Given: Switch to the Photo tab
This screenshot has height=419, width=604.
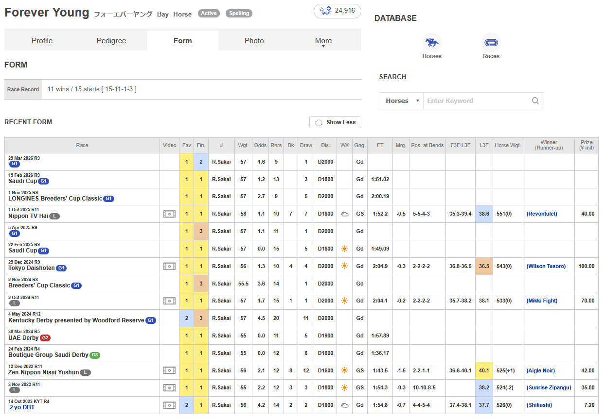Looking at the screenshot, I should [x=254, y=41].
